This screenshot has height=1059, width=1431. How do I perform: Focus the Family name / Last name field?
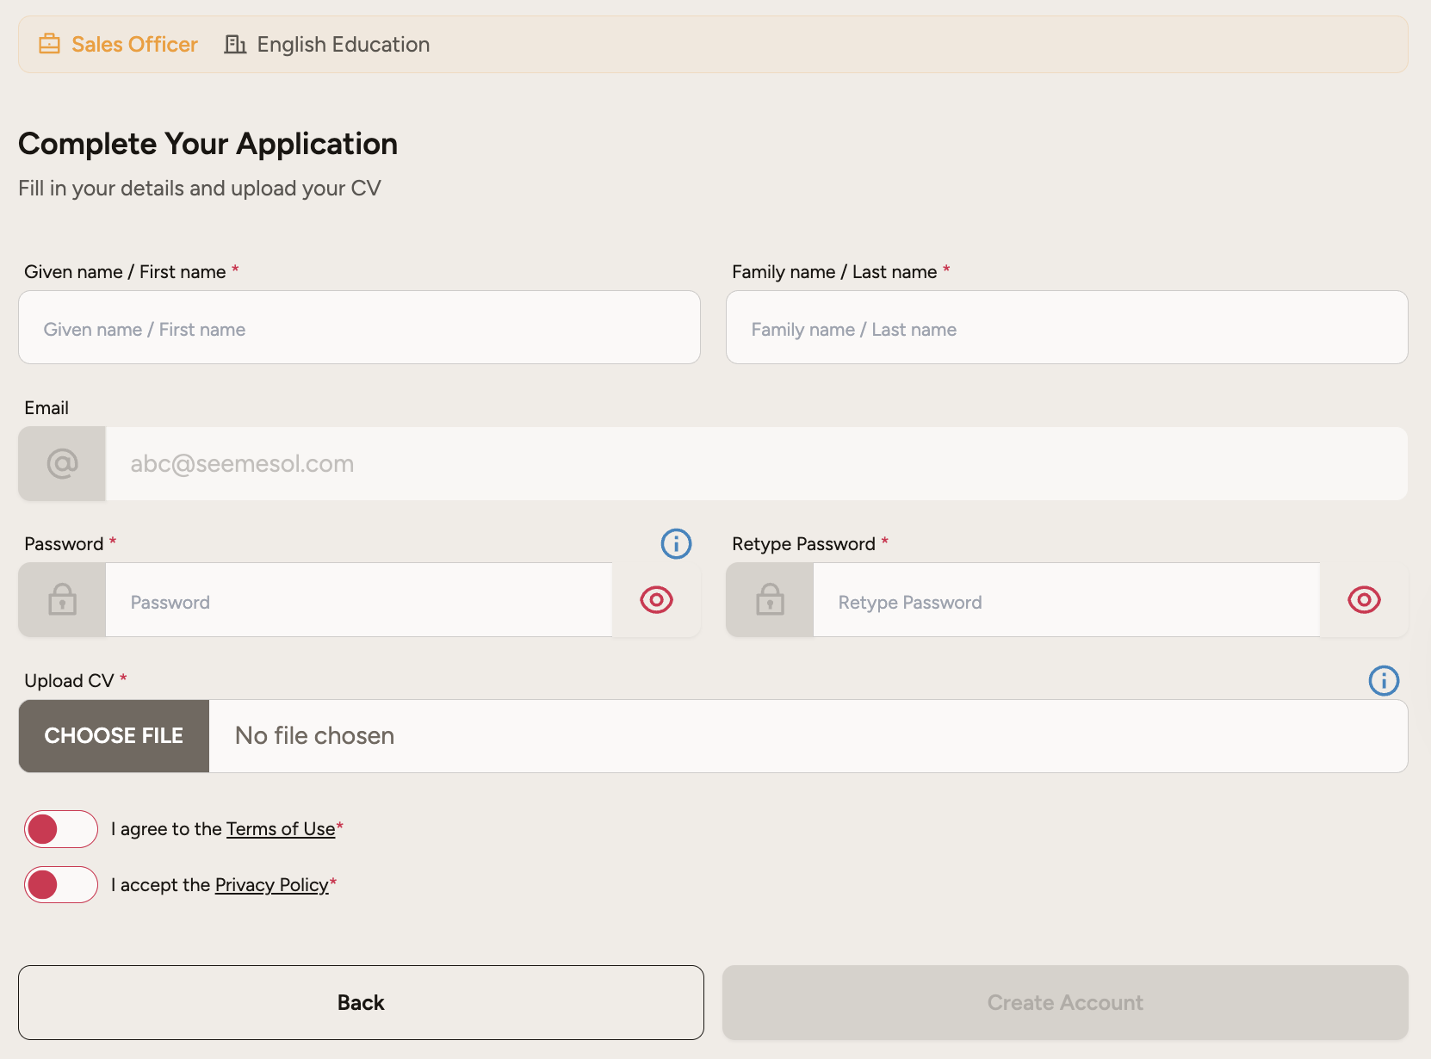tap(1067, 328)
